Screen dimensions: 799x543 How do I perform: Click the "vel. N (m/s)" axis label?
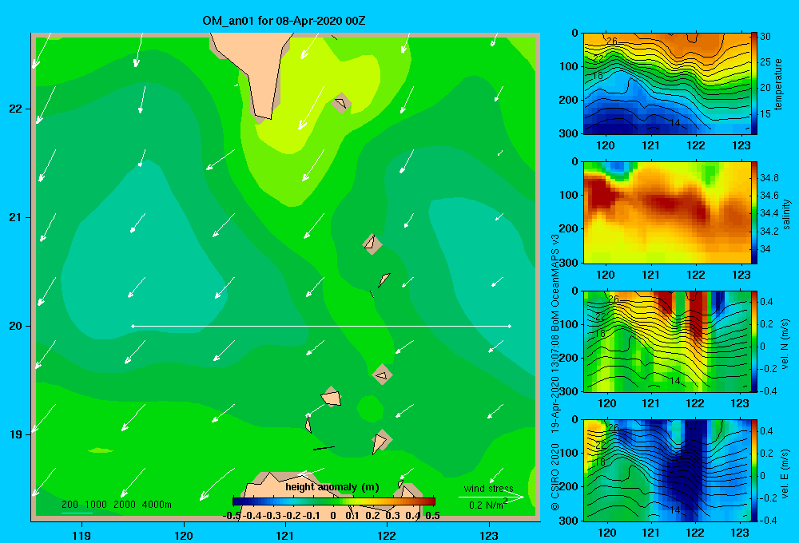point(785,344)
